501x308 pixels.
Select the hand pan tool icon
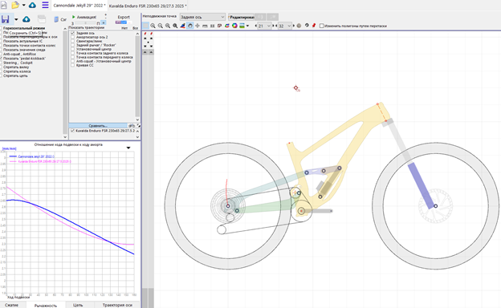coord(190,26)
